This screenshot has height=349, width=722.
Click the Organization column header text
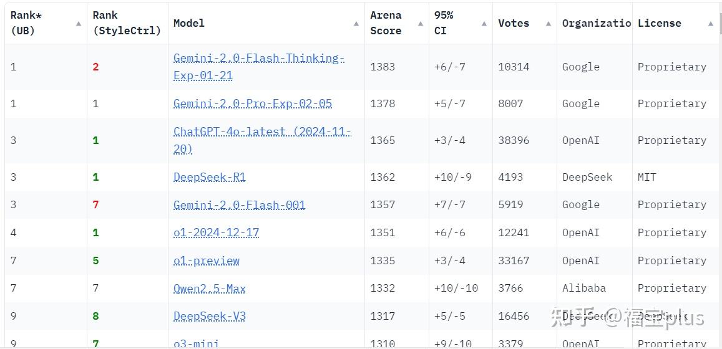point(596,24)
